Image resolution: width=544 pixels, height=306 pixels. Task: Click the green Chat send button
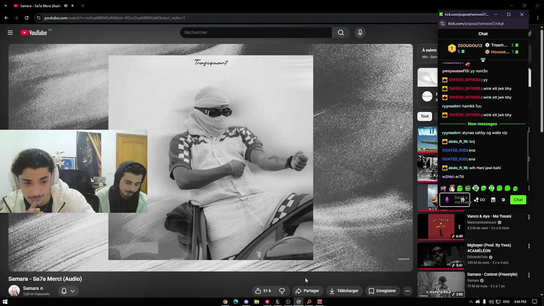point(518,200)
